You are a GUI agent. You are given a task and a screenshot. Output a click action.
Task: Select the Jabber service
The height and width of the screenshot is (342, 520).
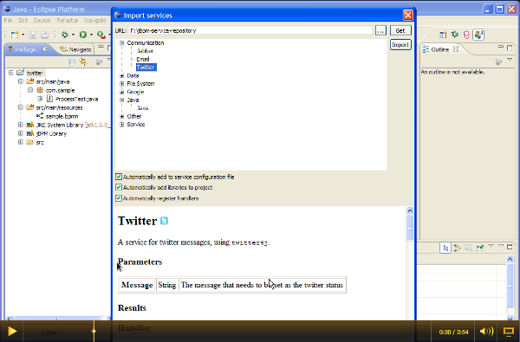click(145, 51)
